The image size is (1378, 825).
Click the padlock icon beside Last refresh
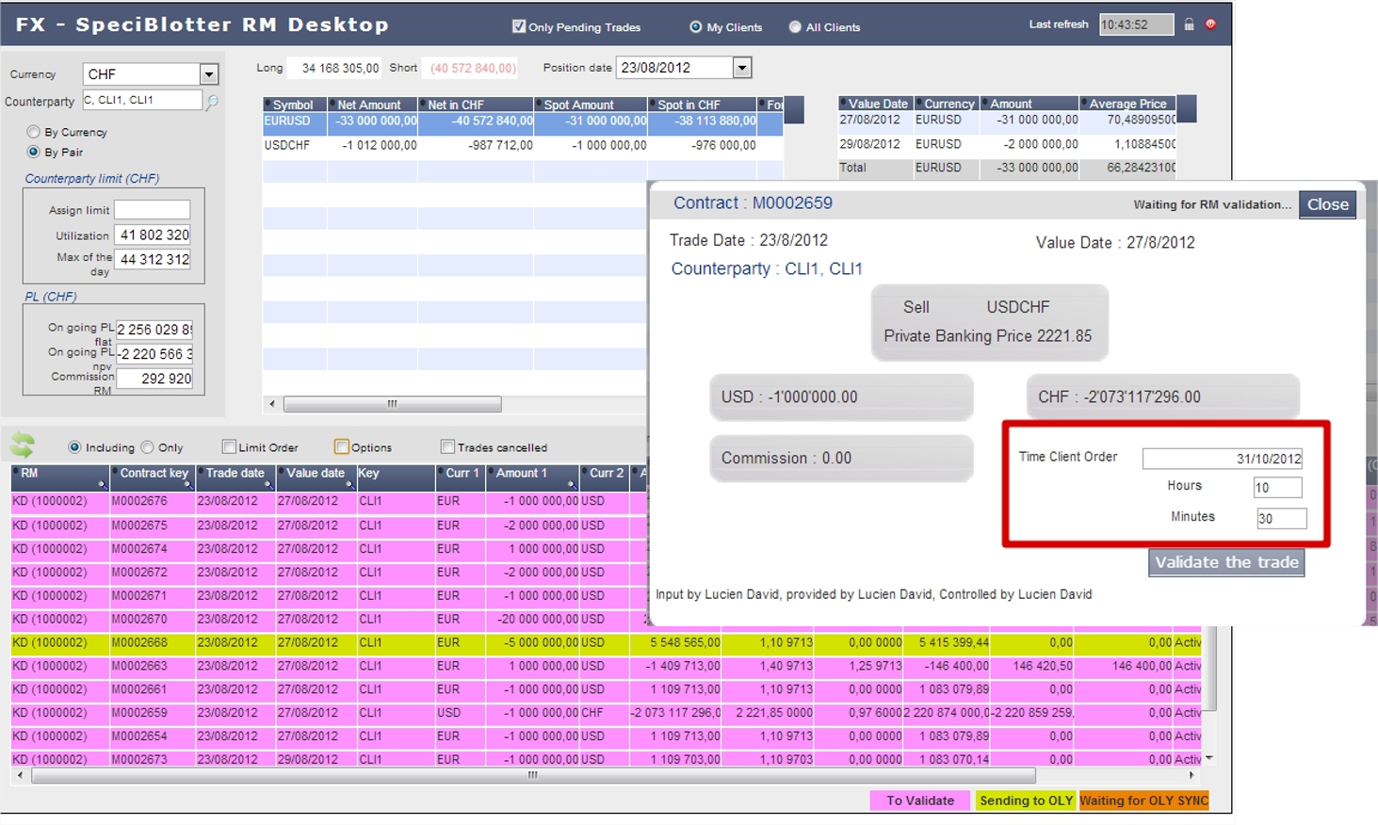pos(1189,24)
